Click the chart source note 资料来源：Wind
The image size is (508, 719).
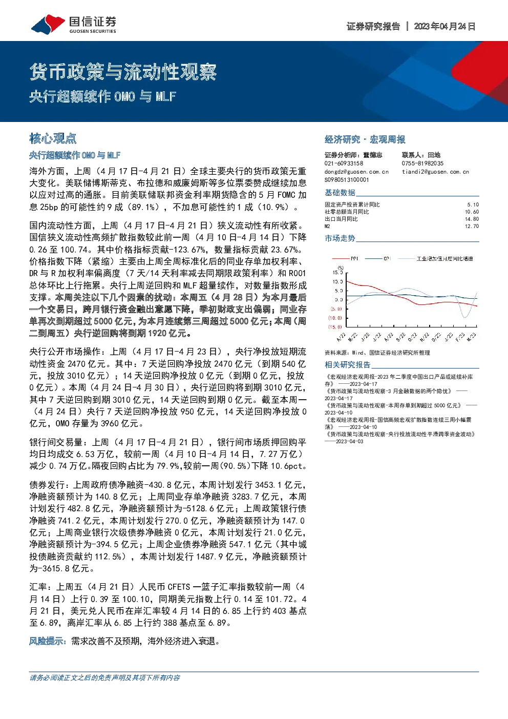point(377,353)
